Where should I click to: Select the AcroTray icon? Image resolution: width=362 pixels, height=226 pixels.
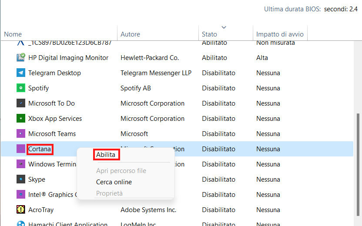click(x=20, y=209)
